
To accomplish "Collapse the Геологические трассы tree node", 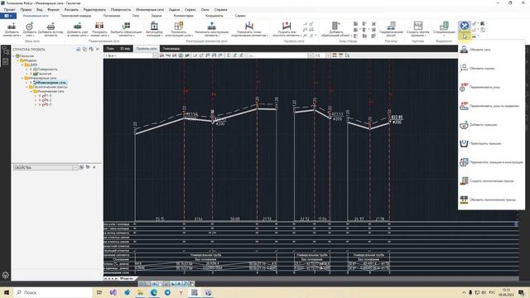I will (26, 87).
